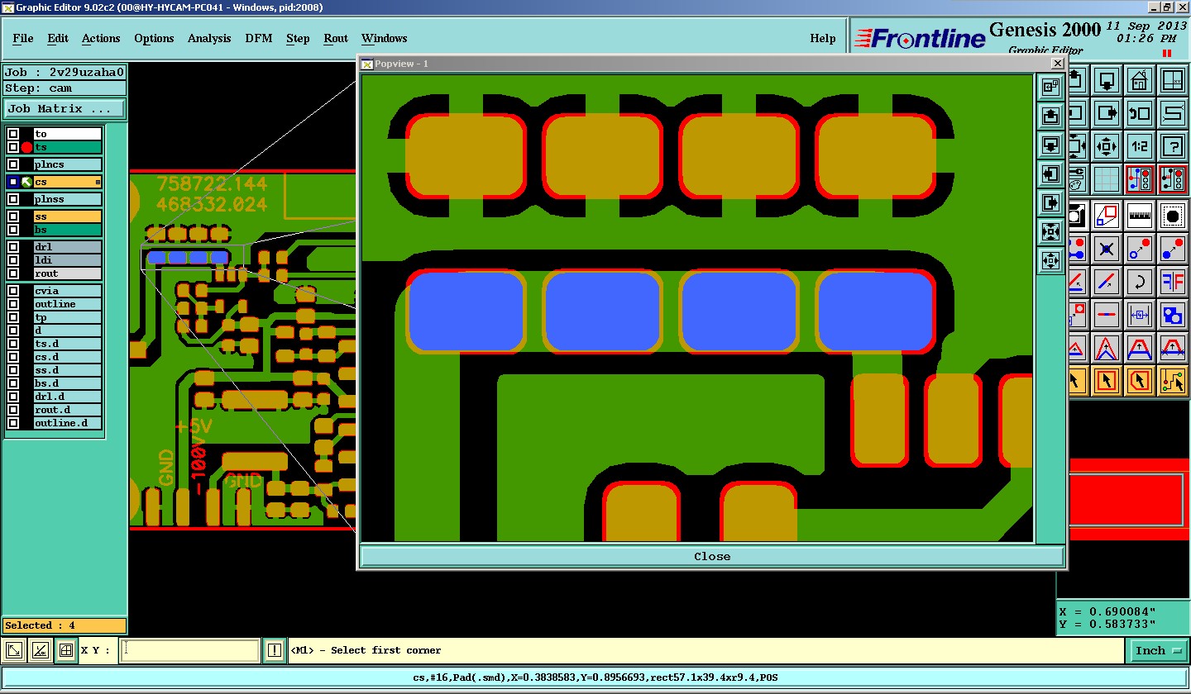Open the Windows menu
1191x694 pixels.
[384, 38]
